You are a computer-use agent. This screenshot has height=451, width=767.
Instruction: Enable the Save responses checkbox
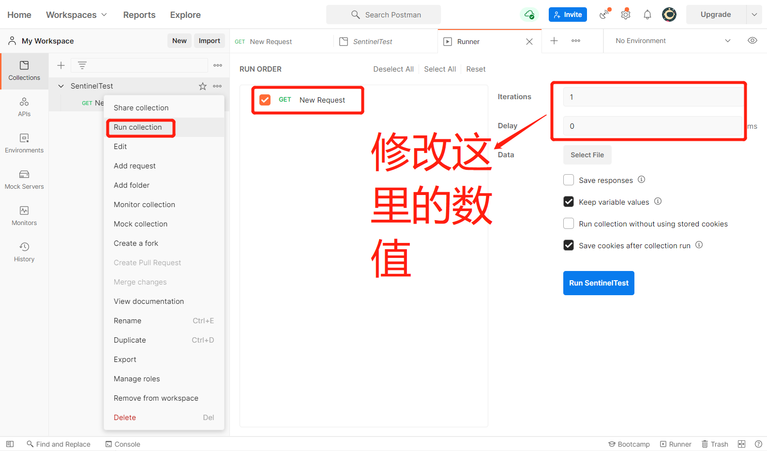(569, 180)
